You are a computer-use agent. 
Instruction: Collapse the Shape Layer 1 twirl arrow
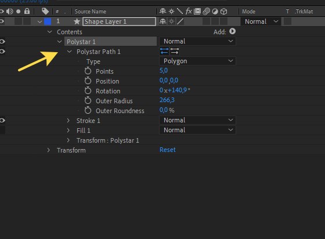[x=39, y=21]
